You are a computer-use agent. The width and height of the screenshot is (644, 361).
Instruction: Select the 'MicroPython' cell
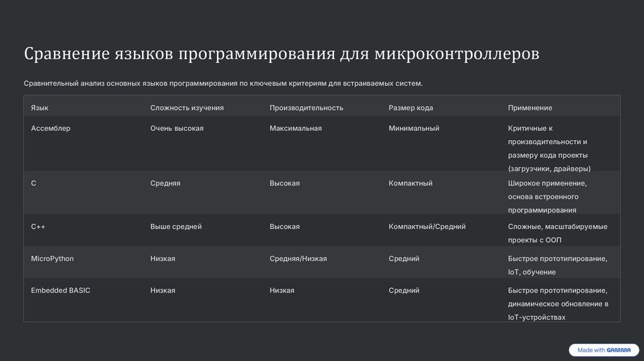[52, 258]
